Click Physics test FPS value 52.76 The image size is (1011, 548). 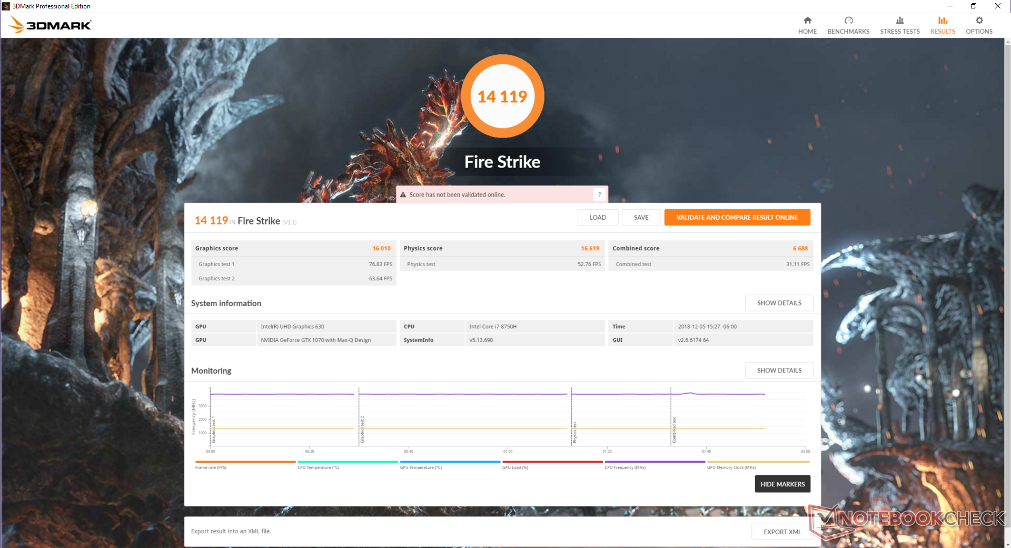(x=589, y=265)
